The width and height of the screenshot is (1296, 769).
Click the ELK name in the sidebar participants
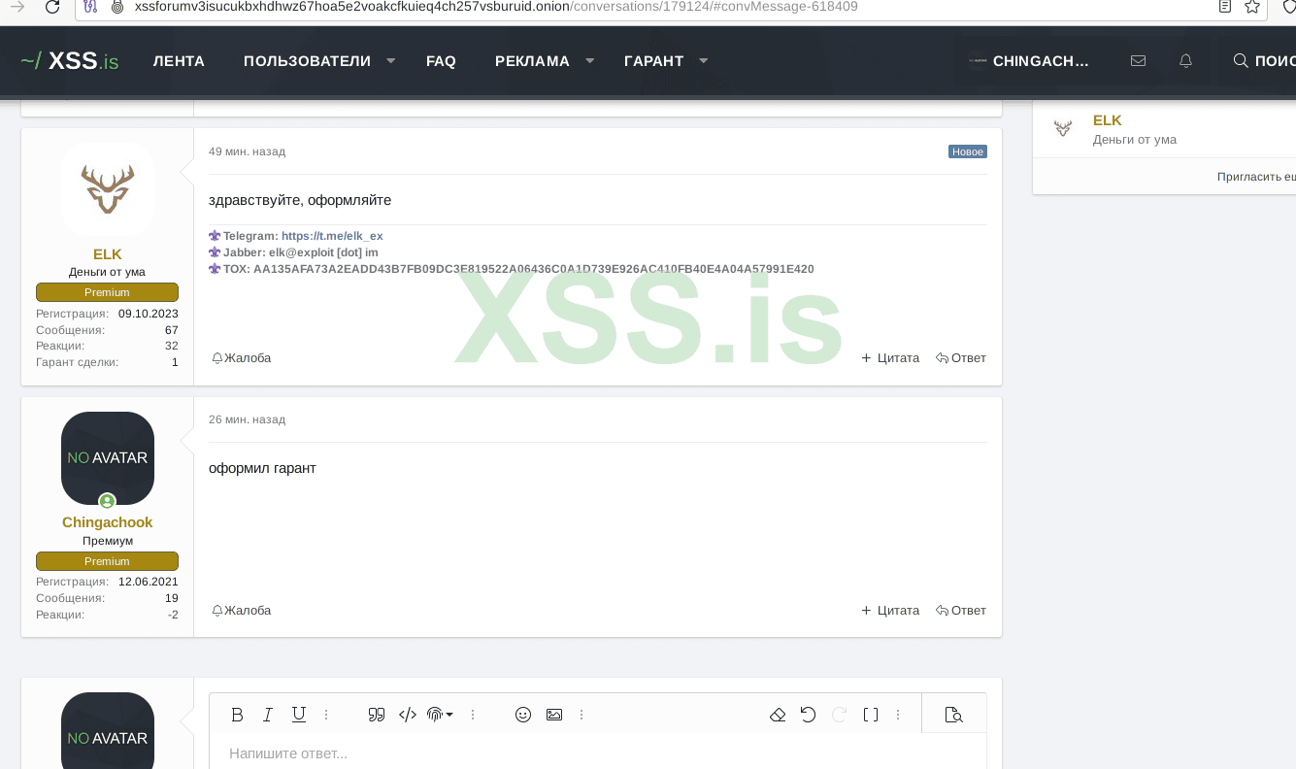(1108, 120)
